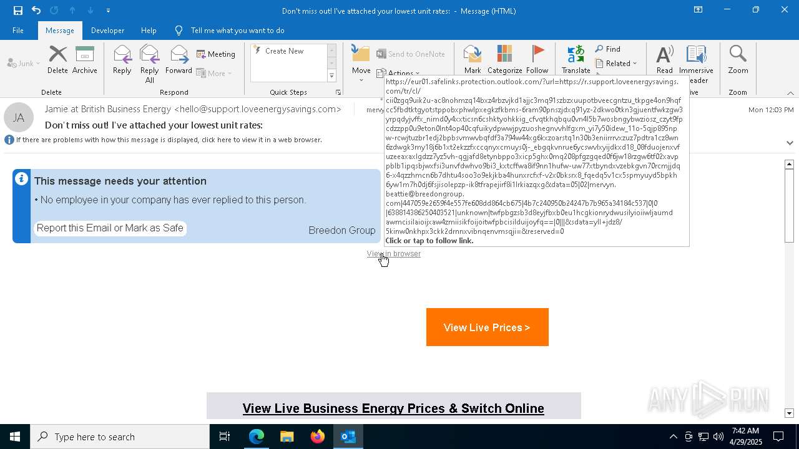Open the volume control in the tray

(718, 437)
